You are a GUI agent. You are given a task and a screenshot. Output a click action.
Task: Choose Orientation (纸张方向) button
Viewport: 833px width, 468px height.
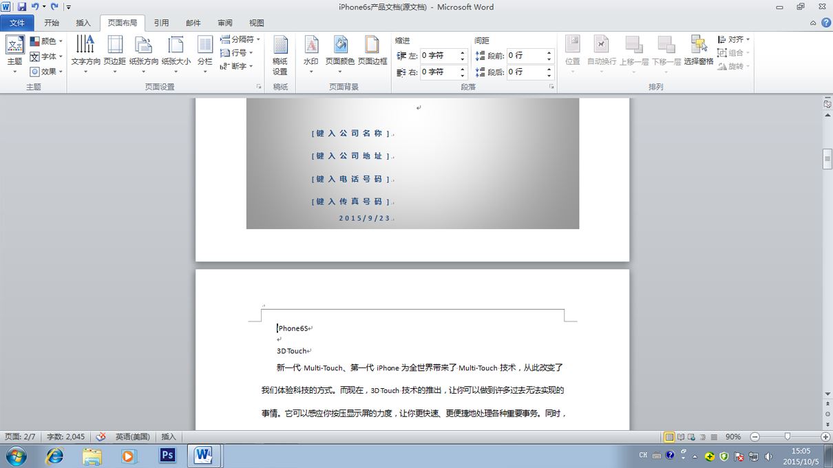coord(144,55)
